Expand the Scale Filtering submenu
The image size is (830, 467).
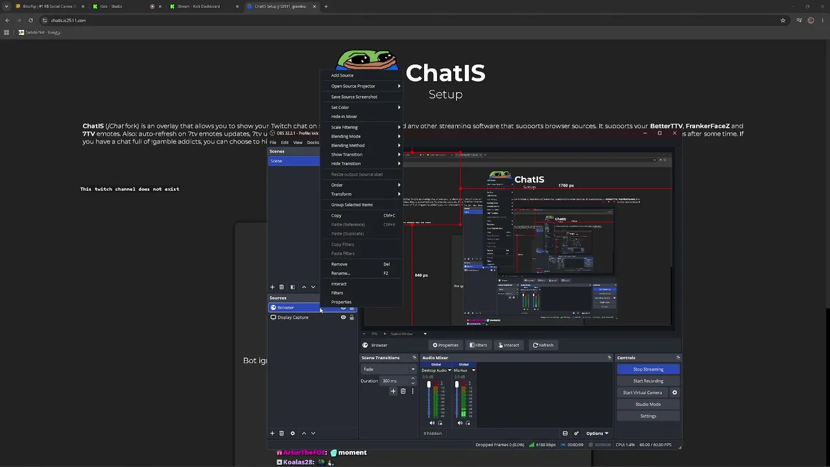(362, 127)
